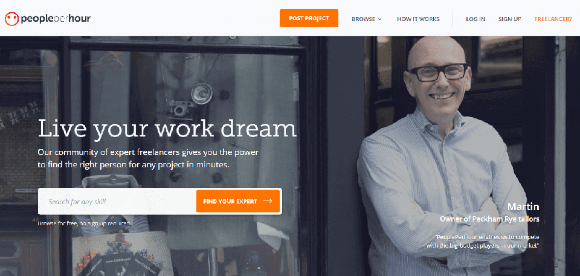
Task: Click the arrow icon in Find Your Expert button
Action: coord(268,201)
